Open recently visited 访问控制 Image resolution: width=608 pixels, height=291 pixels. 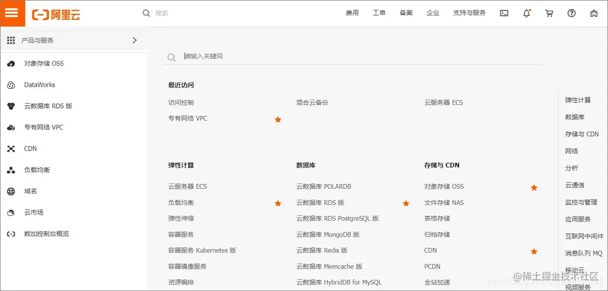pyautogui.click(x=181, y=103)
